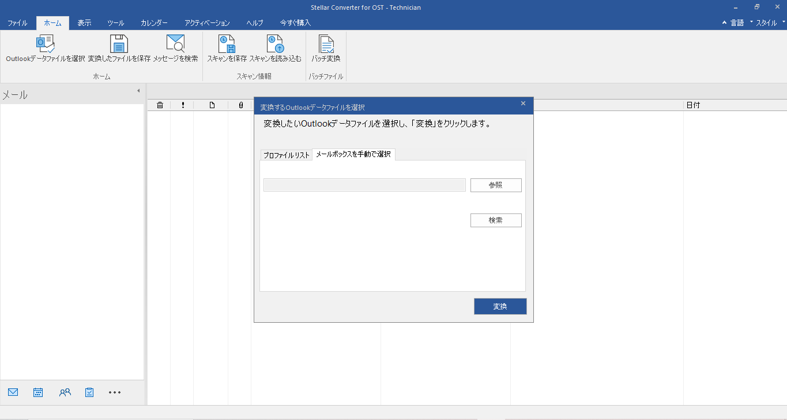Click the attachment paperclip column header
The height and width of the screenshot is (420, 787).
pyautogui.click(x=240, y=105)
